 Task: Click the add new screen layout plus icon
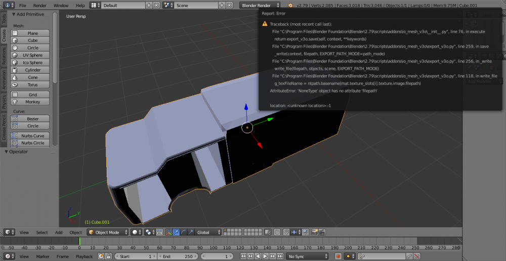click(149, 5)
